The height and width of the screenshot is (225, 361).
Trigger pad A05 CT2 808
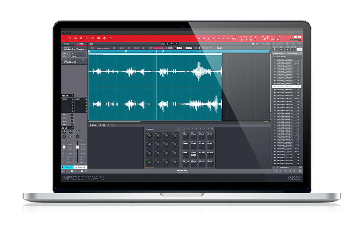[186, 155]
